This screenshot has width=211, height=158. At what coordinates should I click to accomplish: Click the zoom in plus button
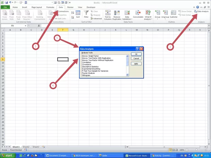click(206, 150)
